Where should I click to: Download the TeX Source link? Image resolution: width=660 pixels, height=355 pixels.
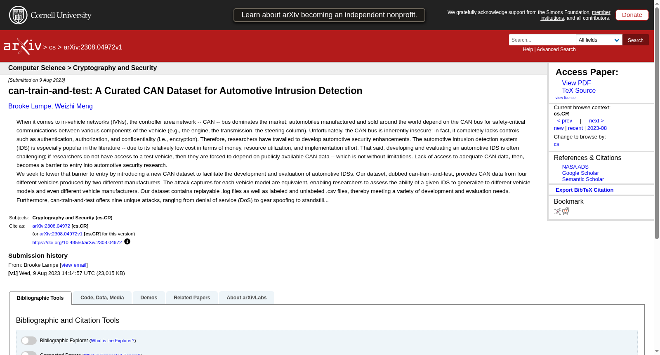click(579, 91)
